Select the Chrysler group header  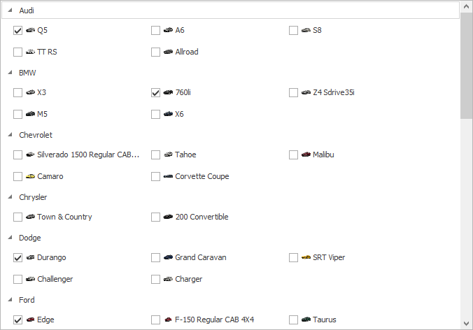[33, 197]
